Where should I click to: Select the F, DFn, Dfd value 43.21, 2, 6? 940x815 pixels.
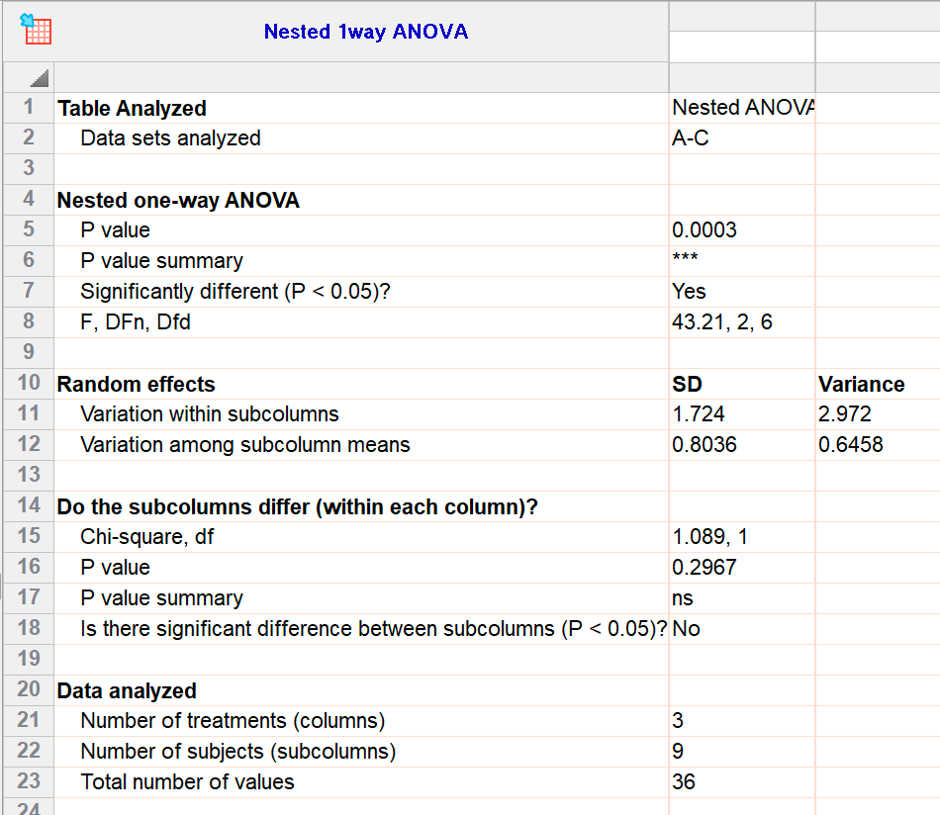(x=722, y=322)
